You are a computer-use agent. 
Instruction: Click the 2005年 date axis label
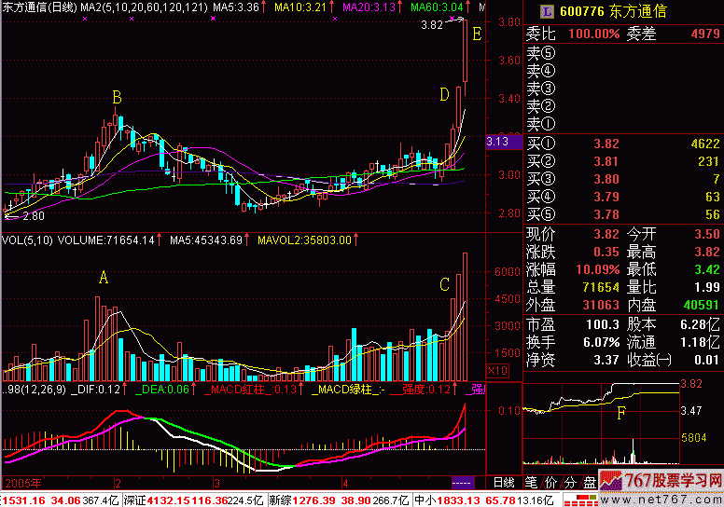pyautogui.click(x=21, y=483)
